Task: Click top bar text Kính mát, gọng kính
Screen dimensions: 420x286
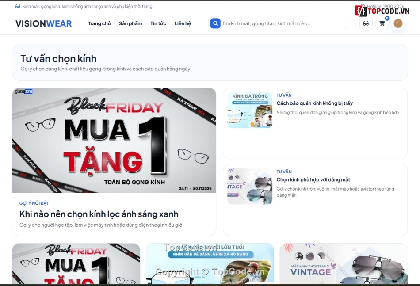Action: (x=88, y=6)
